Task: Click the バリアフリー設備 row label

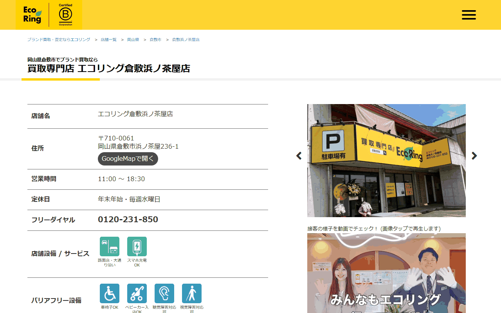Action: [x=56, y=300]
